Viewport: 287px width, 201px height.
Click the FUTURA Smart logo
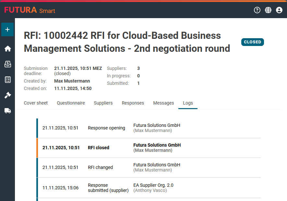30,10
